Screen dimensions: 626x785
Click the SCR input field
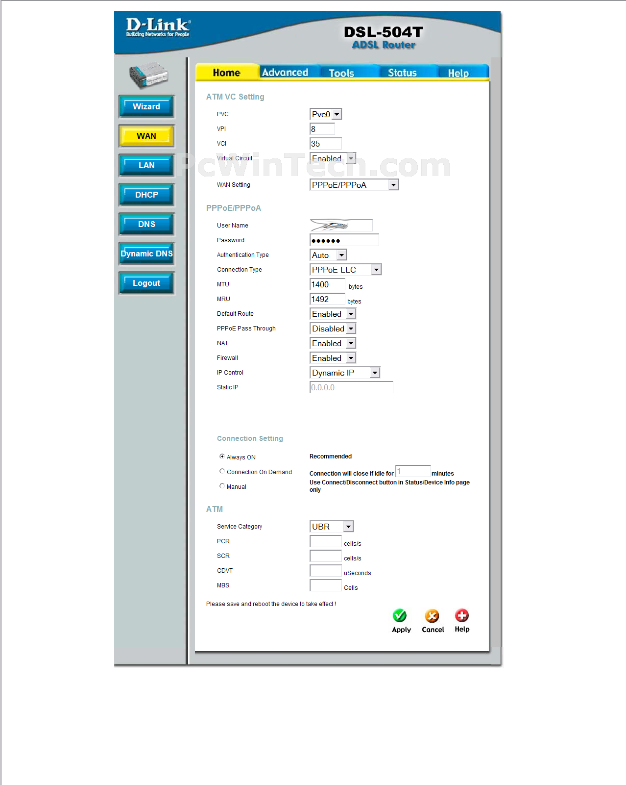326,556
